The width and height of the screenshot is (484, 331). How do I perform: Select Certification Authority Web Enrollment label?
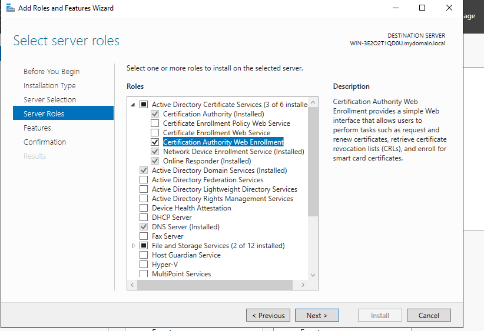(223, 142)
